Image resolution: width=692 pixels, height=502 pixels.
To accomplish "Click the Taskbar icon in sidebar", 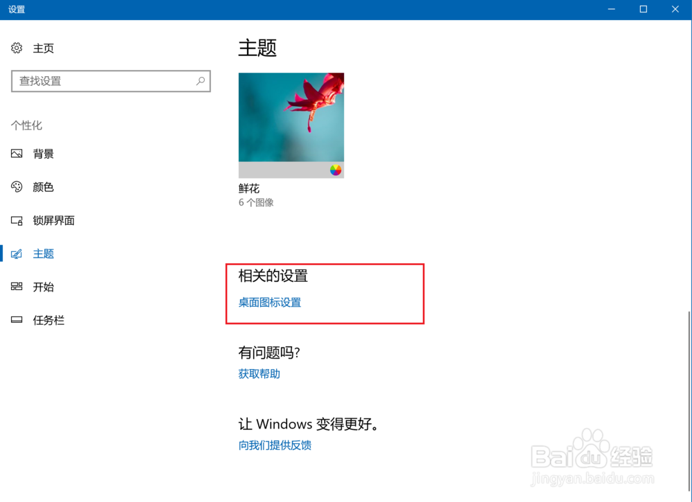I will click(17, 320).
